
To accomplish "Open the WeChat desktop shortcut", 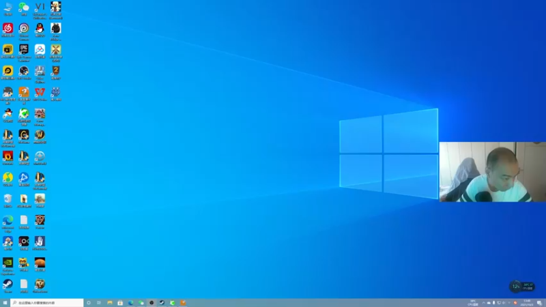I will [24, 9].
